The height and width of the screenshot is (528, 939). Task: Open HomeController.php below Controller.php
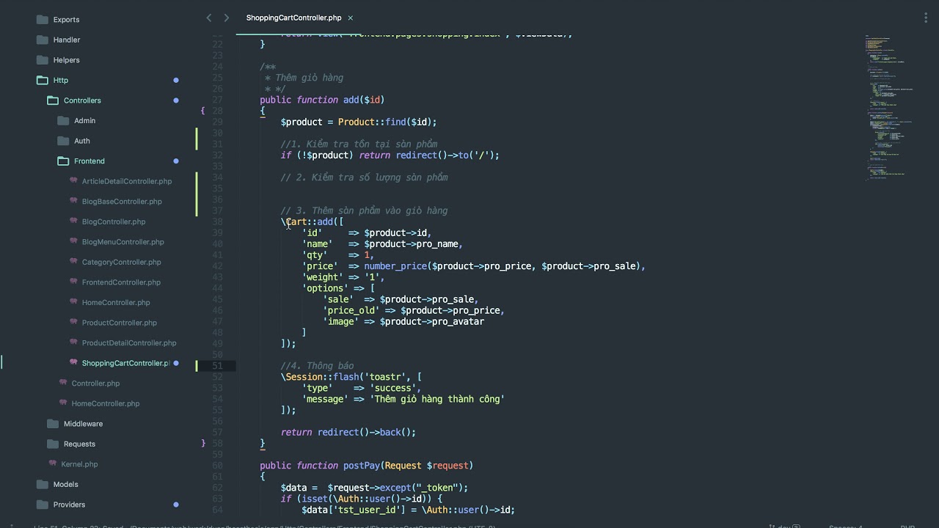106,403
